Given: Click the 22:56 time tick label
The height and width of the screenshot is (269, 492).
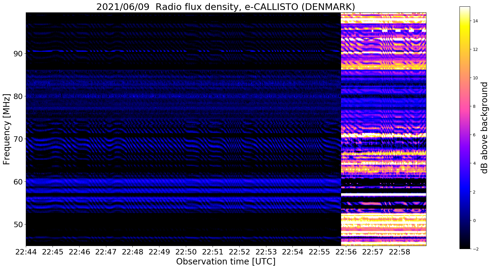Looking at the screenshot, I should pos(346,252).
